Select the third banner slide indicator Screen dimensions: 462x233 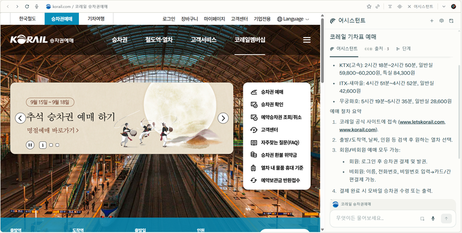pos(57,145)
